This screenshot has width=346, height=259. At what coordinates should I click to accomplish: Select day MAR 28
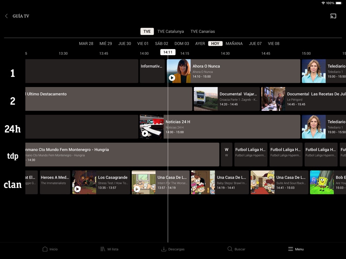[x=86, y=44]
